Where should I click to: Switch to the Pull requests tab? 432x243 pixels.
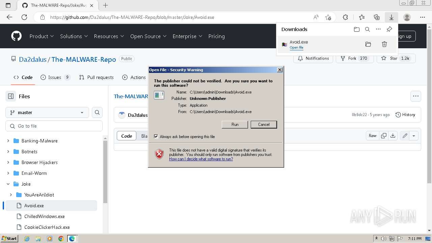click(96, 77)
